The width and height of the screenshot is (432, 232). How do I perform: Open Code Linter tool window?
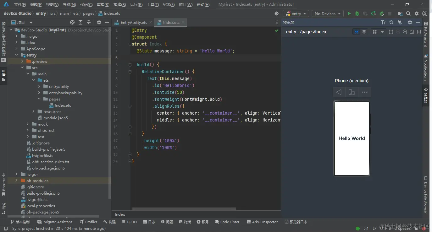click(x=227, y=222)
